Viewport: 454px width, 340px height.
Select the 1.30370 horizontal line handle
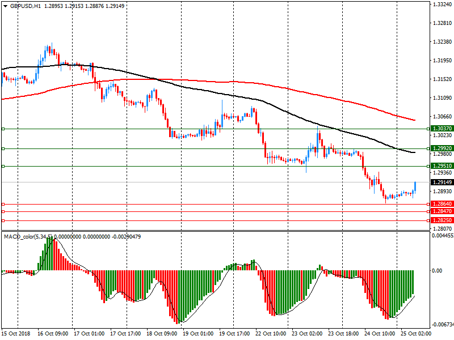[x=3, y=129]
